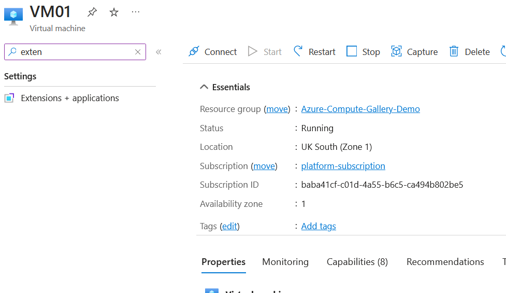Clear the search box text
This screenshot has width=506, height=293.
[x=138, y=52]
